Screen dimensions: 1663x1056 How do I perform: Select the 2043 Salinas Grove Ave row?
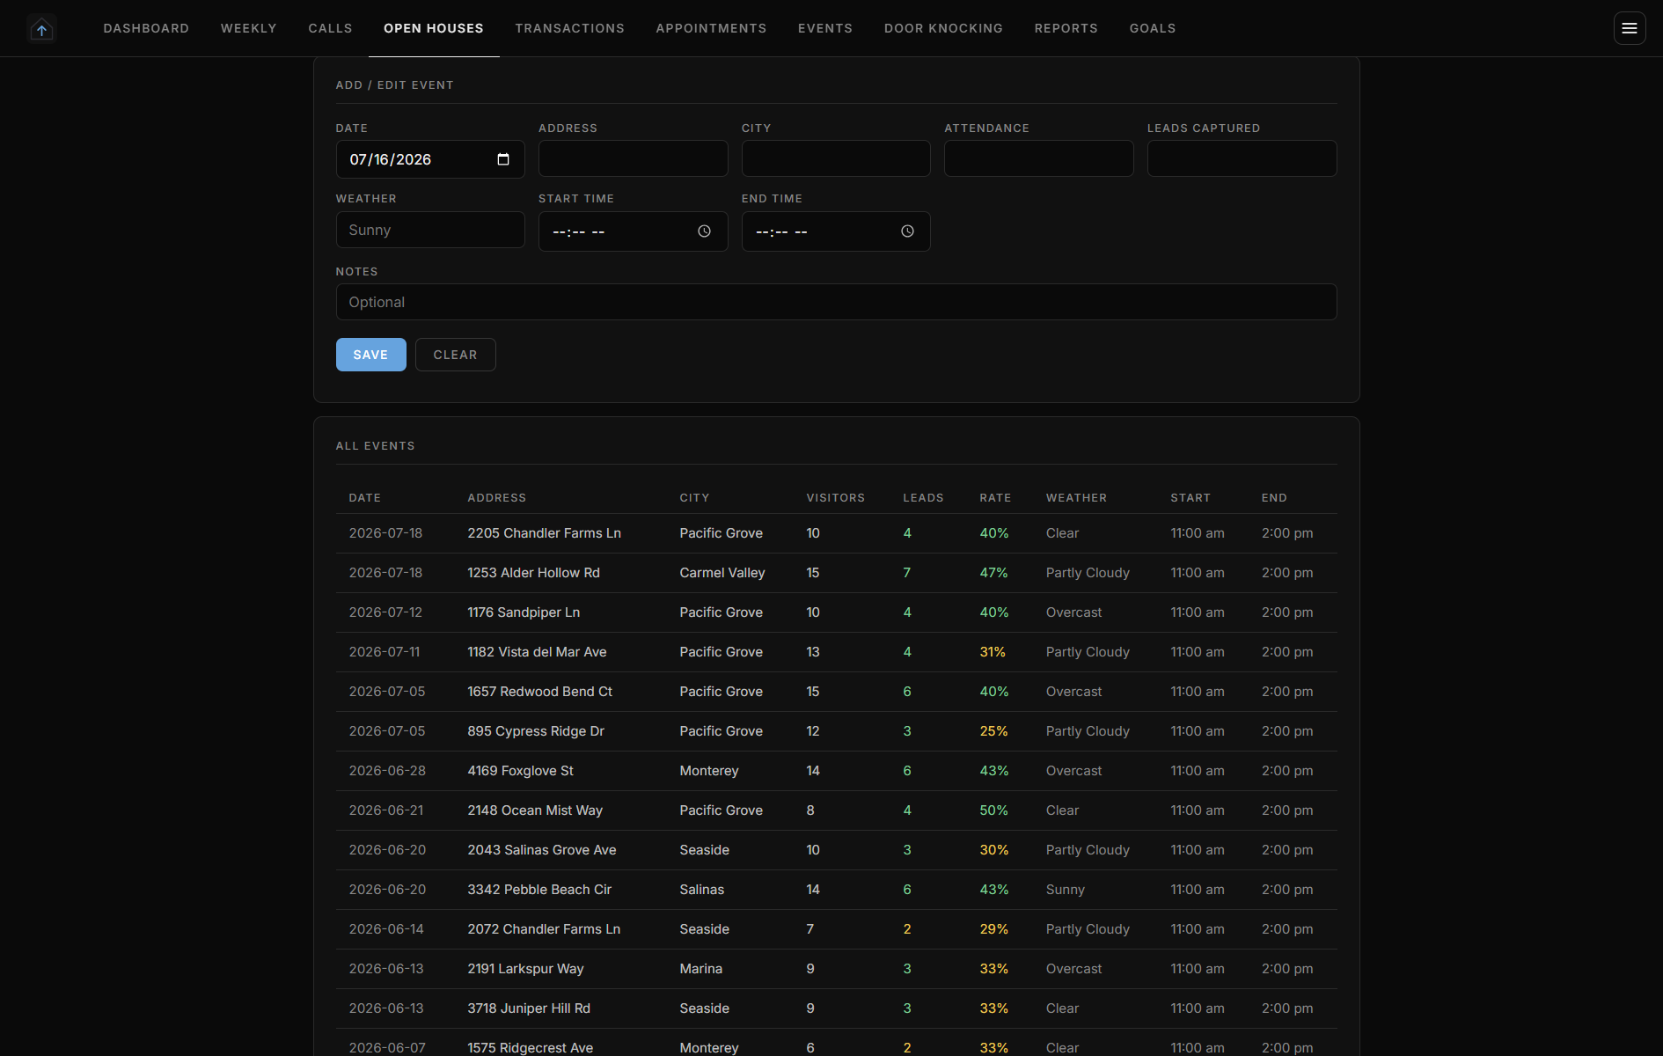tap(836, 850)
